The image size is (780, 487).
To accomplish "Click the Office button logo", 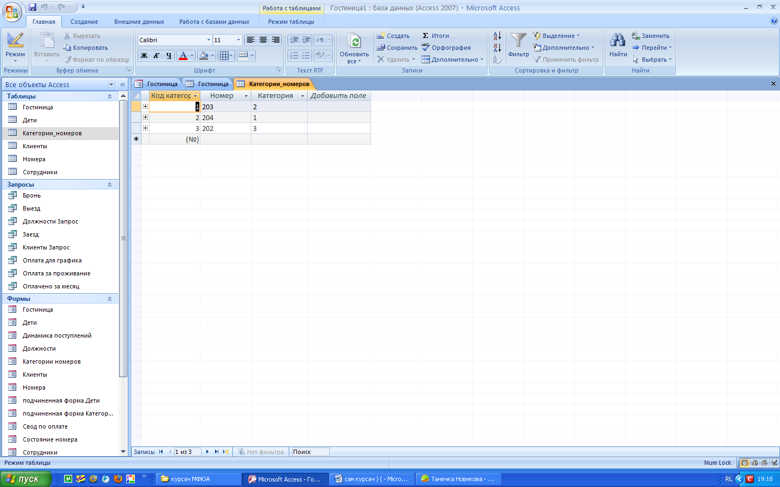I will pos(12,12).
